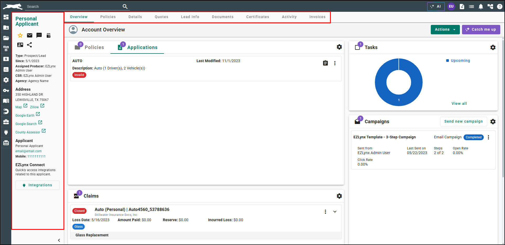Click Send new campaign button
The height and width of the screenshot is (245, 505).
(464, 122)
